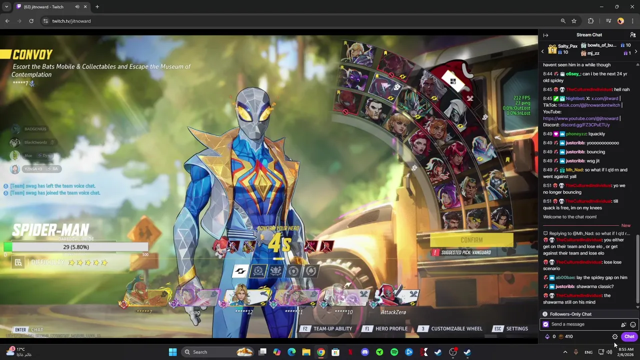
Task: Open channel points balance showing 410
Action: coord(565,336)
